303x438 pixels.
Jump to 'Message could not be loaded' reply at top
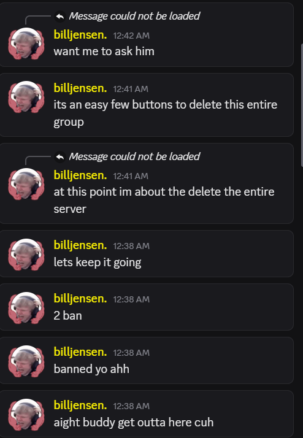(x=134, y=16)
